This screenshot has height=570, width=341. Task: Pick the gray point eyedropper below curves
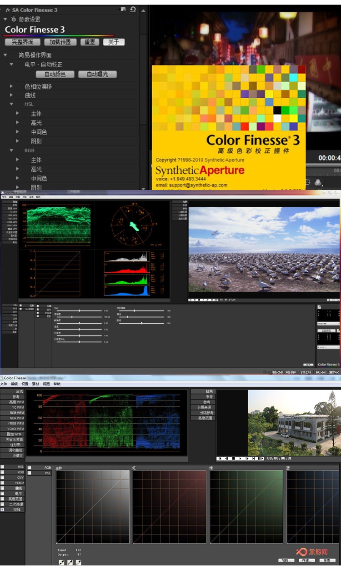[70, 563]
